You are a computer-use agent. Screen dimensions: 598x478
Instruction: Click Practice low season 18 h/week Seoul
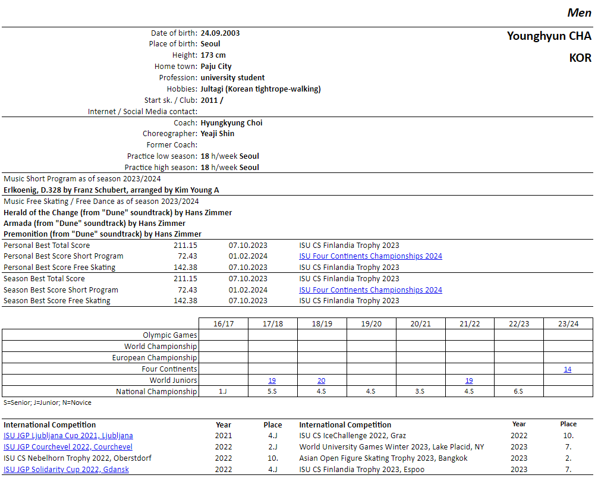point(229,156)
